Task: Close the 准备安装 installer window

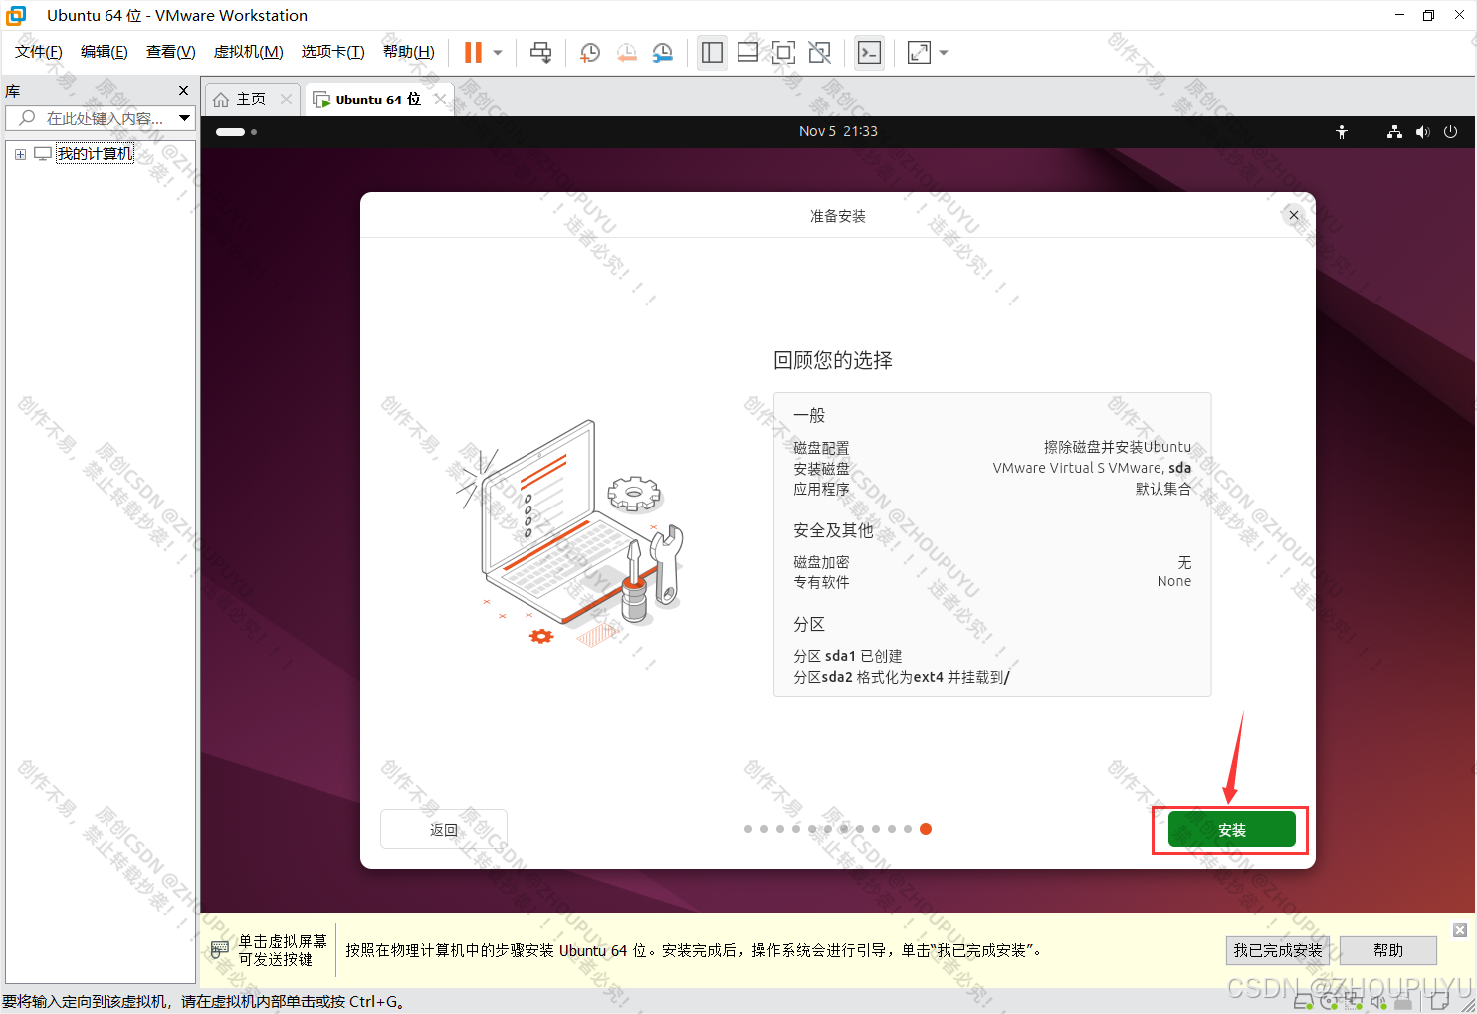Action: (x=1294, y=215)
